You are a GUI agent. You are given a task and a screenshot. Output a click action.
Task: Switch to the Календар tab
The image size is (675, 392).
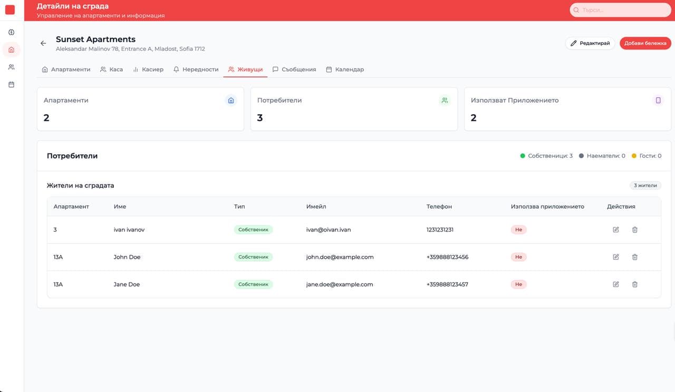coord(345,70)
